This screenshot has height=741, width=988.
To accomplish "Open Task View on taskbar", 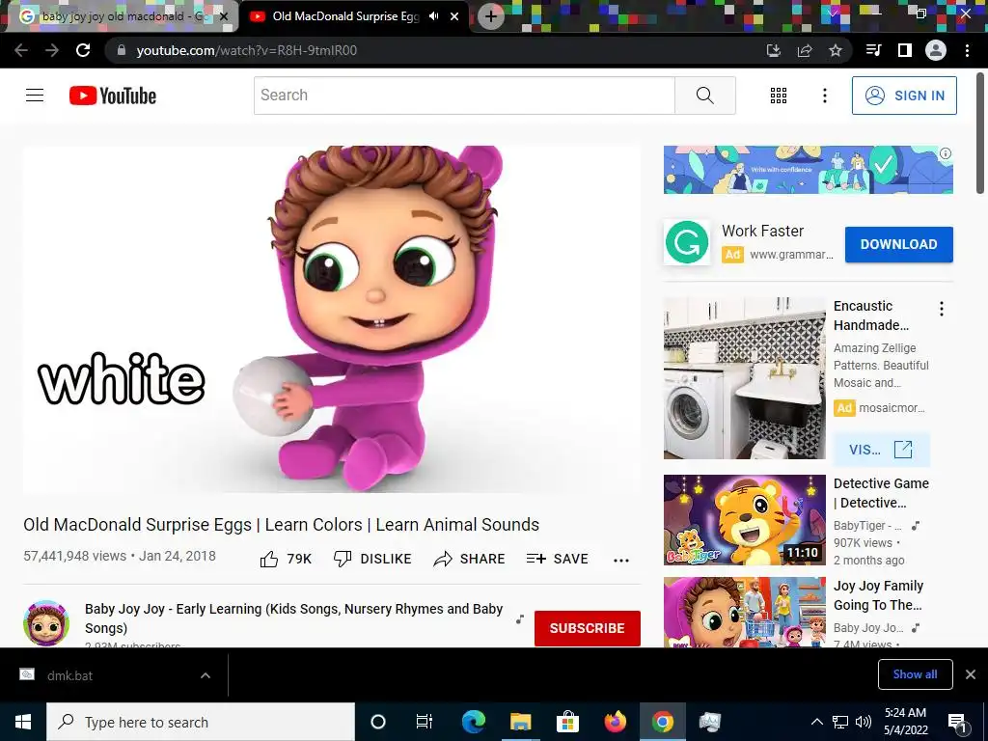I will (x=425, y=722).
